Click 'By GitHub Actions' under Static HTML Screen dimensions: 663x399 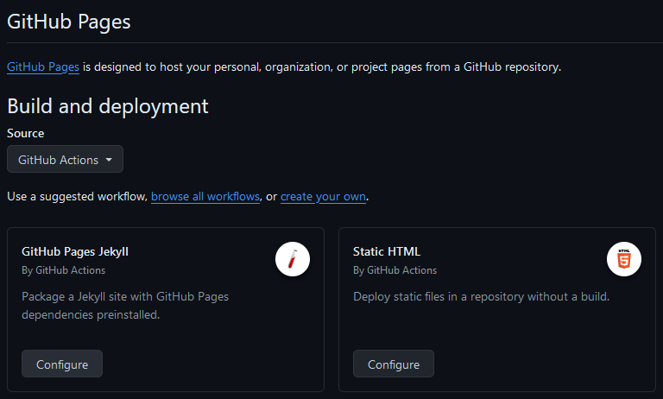[395, 270]
